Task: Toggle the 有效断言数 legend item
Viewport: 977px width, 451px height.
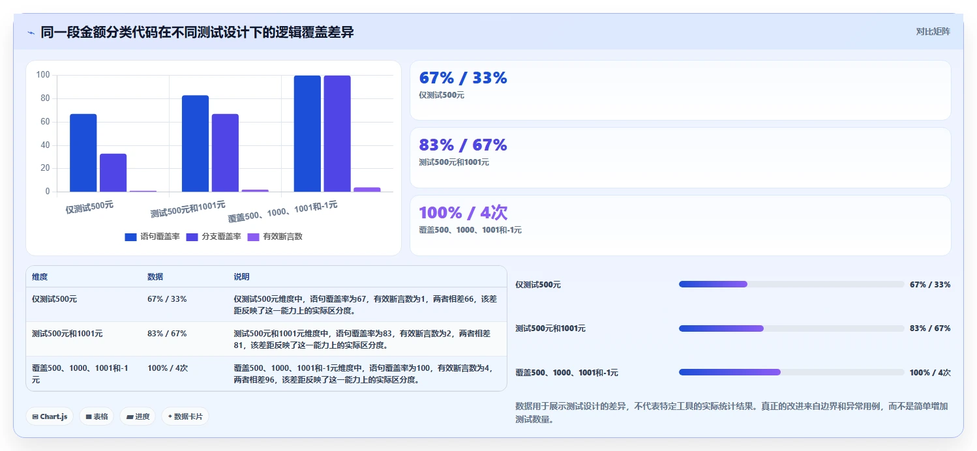Action: tap(275, 237)
